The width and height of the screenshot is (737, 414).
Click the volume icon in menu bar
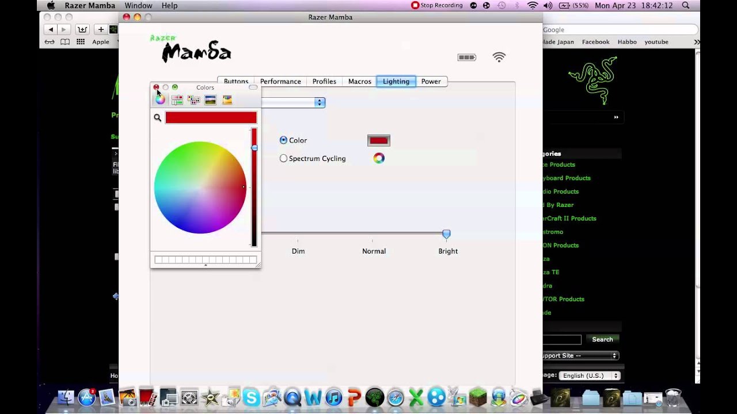tap(548, 5)
